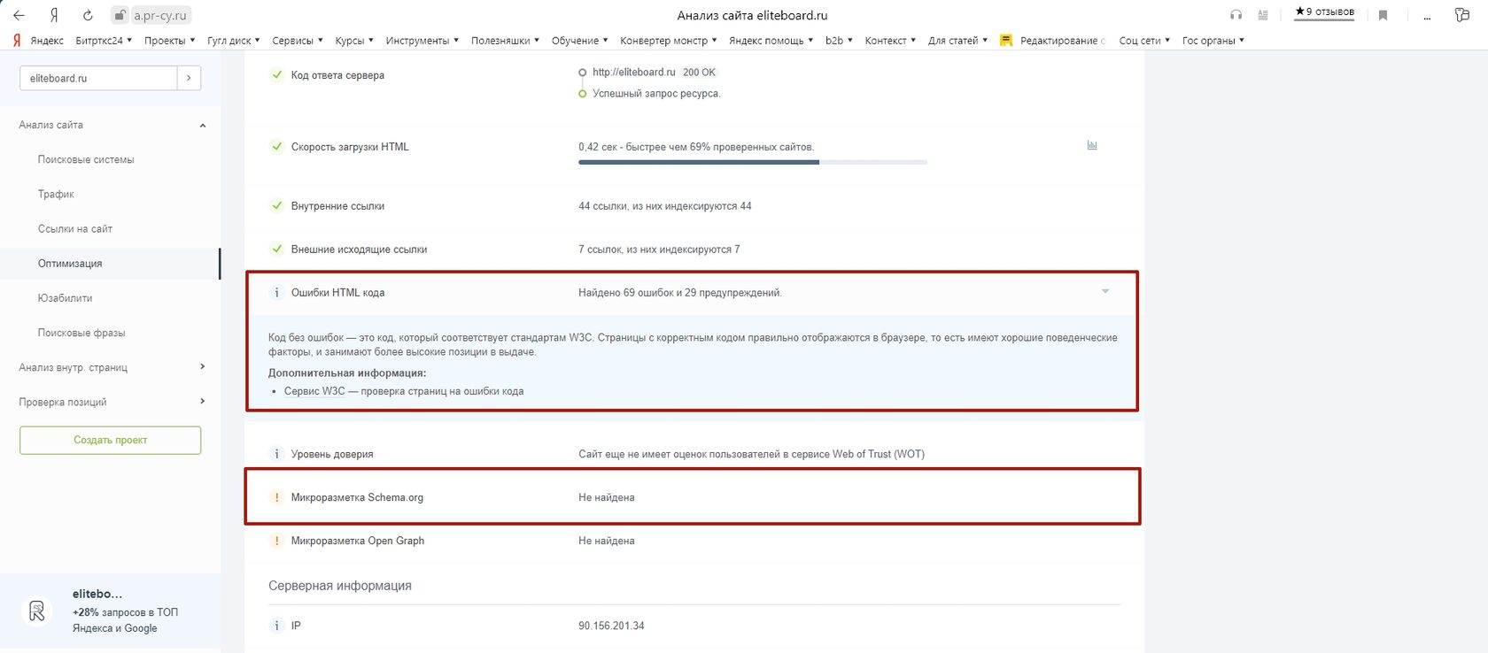The image size is (1488, 653).
Task: Collapse the Ошибки HTML кода details arrow
Action: coord(1105,292)
